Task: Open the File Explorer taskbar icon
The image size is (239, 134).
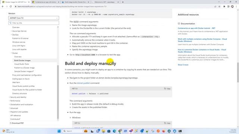Action: (103, 131)
